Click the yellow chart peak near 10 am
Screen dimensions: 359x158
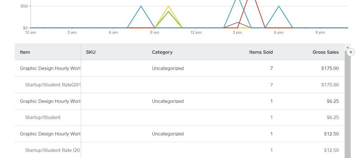tap(169, 6)
